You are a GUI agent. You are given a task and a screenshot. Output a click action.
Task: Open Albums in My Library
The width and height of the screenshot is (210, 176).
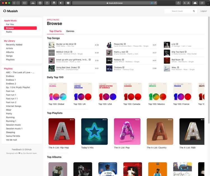[10, 52]
